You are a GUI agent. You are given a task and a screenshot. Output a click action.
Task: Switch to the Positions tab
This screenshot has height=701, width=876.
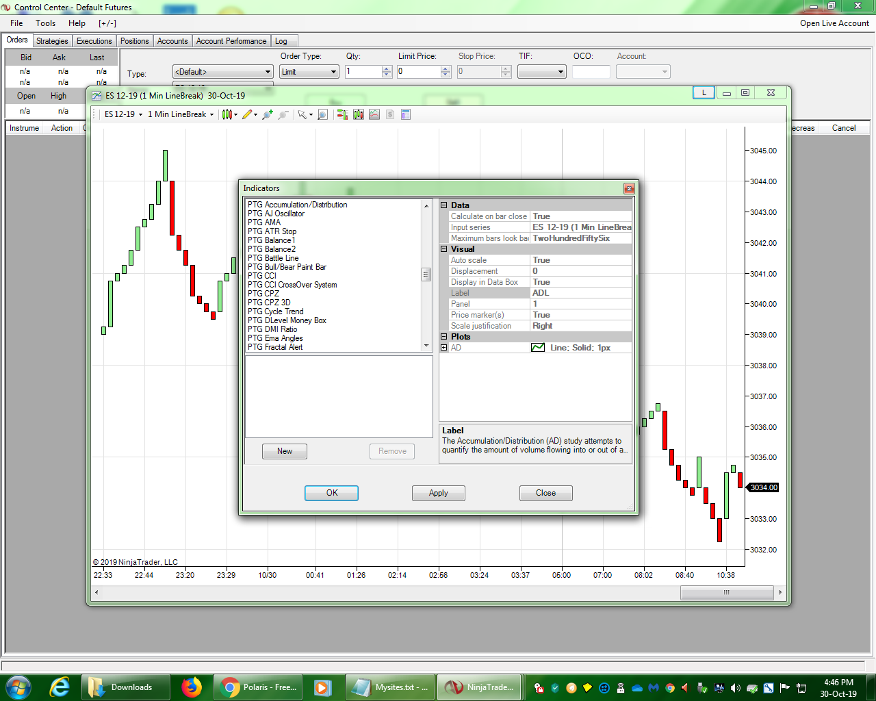click(x=134, y=41)
